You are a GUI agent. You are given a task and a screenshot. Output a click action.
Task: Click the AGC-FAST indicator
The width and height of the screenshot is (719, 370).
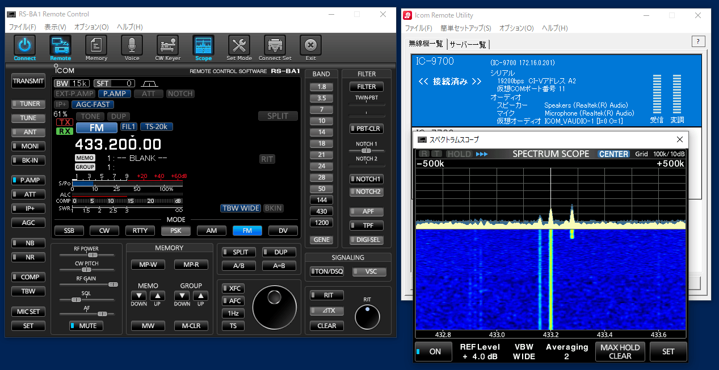point(92,104)
